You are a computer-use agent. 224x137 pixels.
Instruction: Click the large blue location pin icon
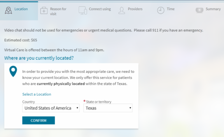(x=13, y=71)
